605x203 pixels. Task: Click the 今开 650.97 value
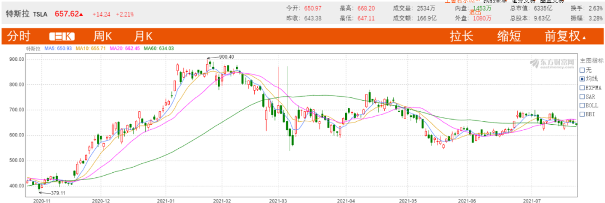click(x=313, y=8)
